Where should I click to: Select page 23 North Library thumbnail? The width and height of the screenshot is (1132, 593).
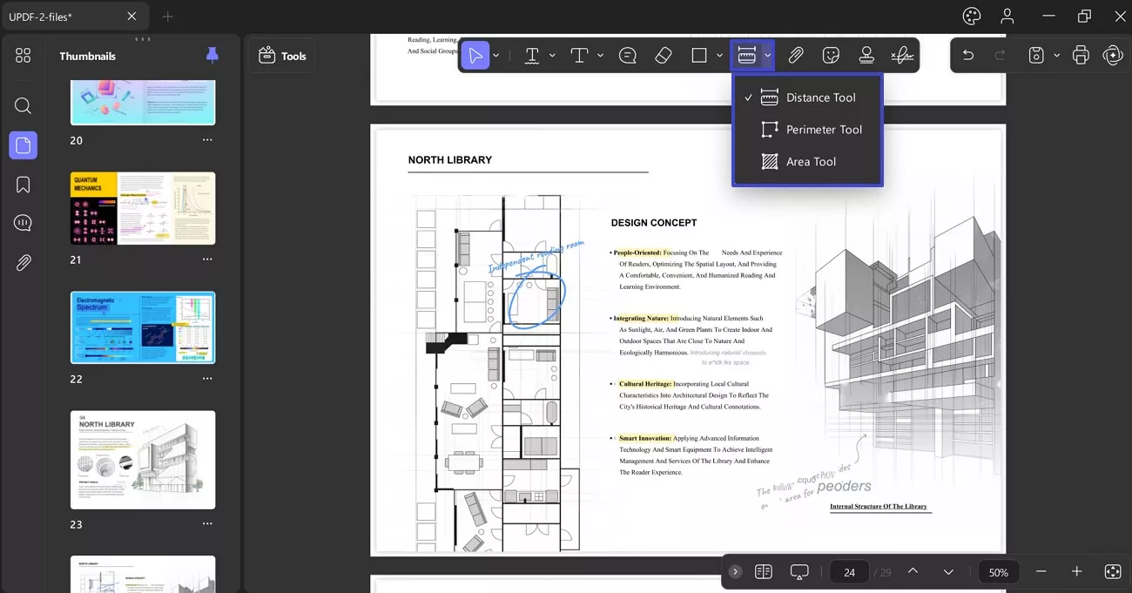pos(143,460)
